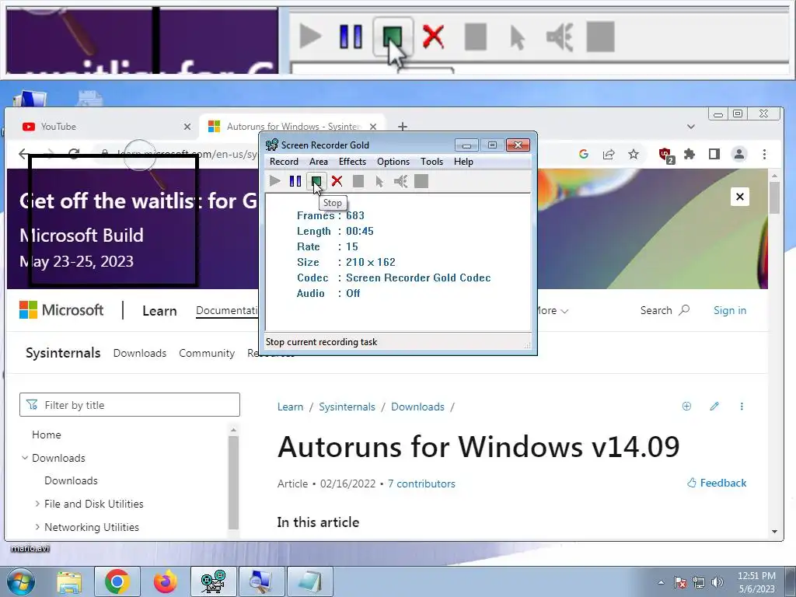Toggle the speaker audio icon in recorder toolbar

(x=400, y=180)
